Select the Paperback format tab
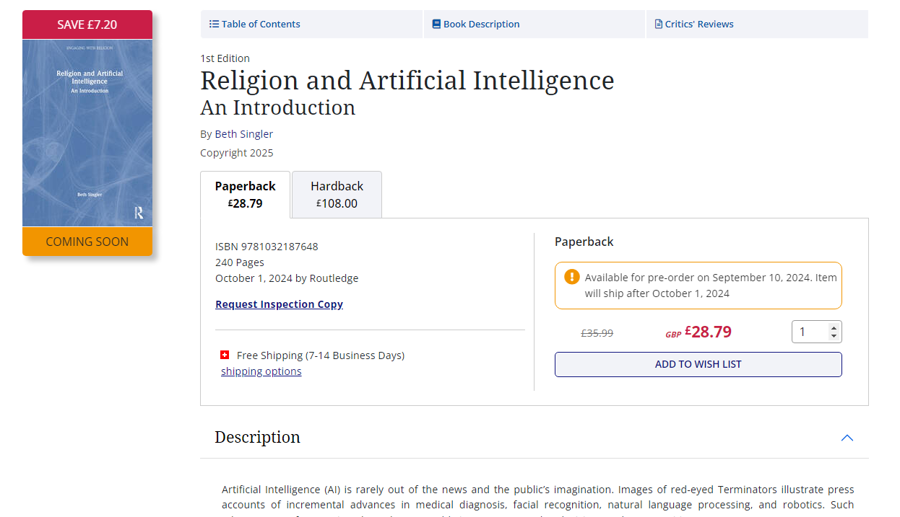Image resolution: width=900 pixels, height=517 pixels. 245,194
